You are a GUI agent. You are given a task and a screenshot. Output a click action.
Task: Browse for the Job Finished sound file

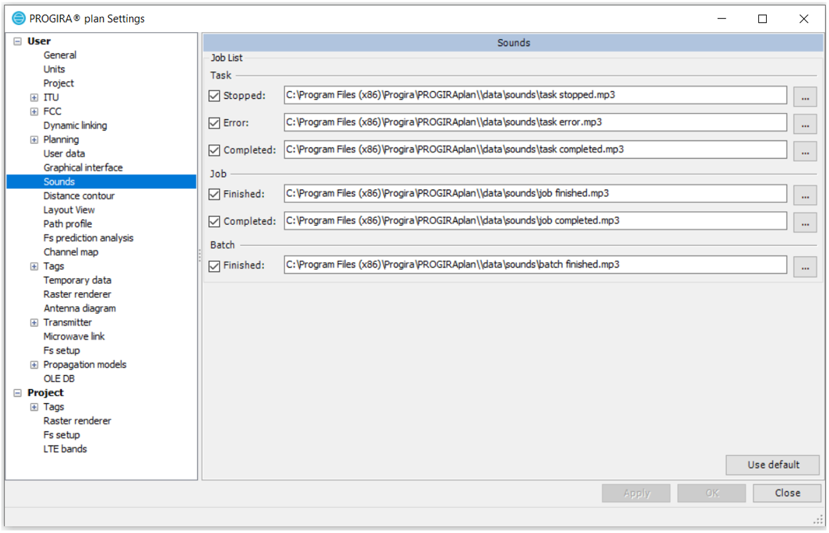tap(805, 195)
